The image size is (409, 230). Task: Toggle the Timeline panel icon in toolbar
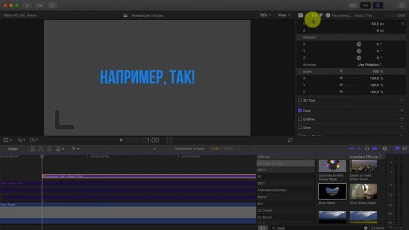pos(366,6)
